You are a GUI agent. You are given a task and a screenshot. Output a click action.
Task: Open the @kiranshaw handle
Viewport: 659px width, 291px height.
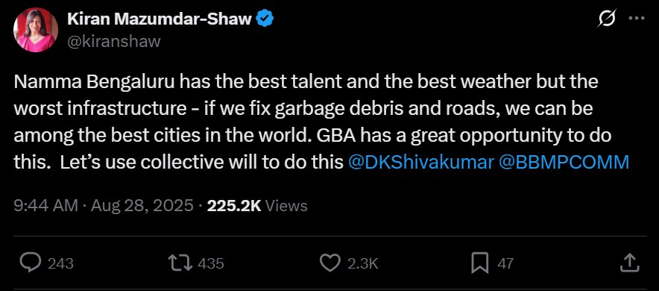114,41
